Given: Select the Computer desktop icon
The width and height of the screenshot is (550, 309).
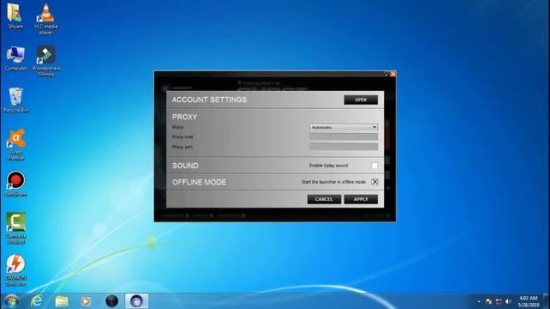Looking at the screenshot, I should click(15, 58).
